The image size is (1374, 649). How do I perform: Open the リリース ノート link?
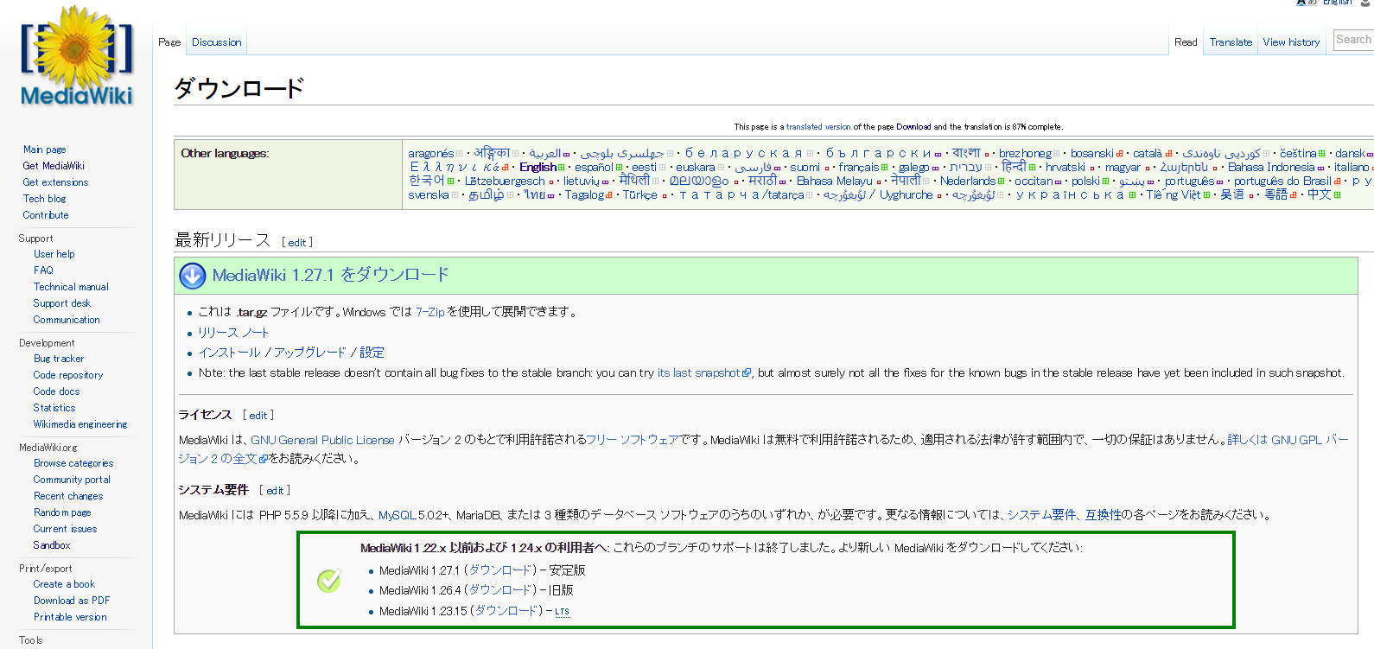233,333
